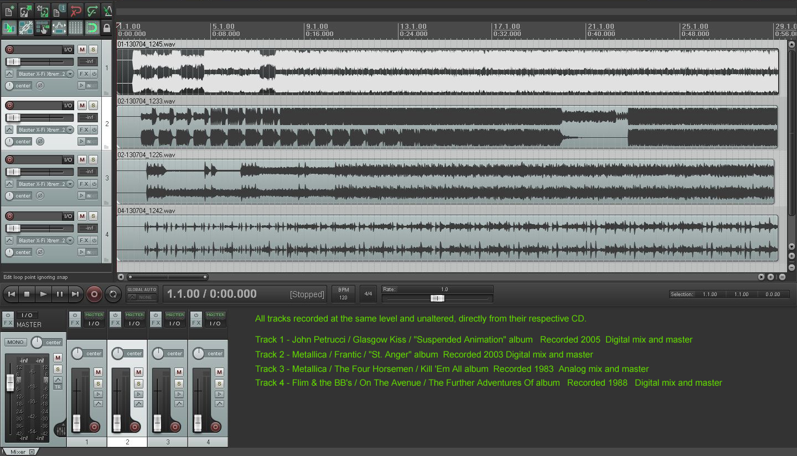Click the Master volume fader
The height and width of the screenshot is (456, 797).
pos(10,382)
